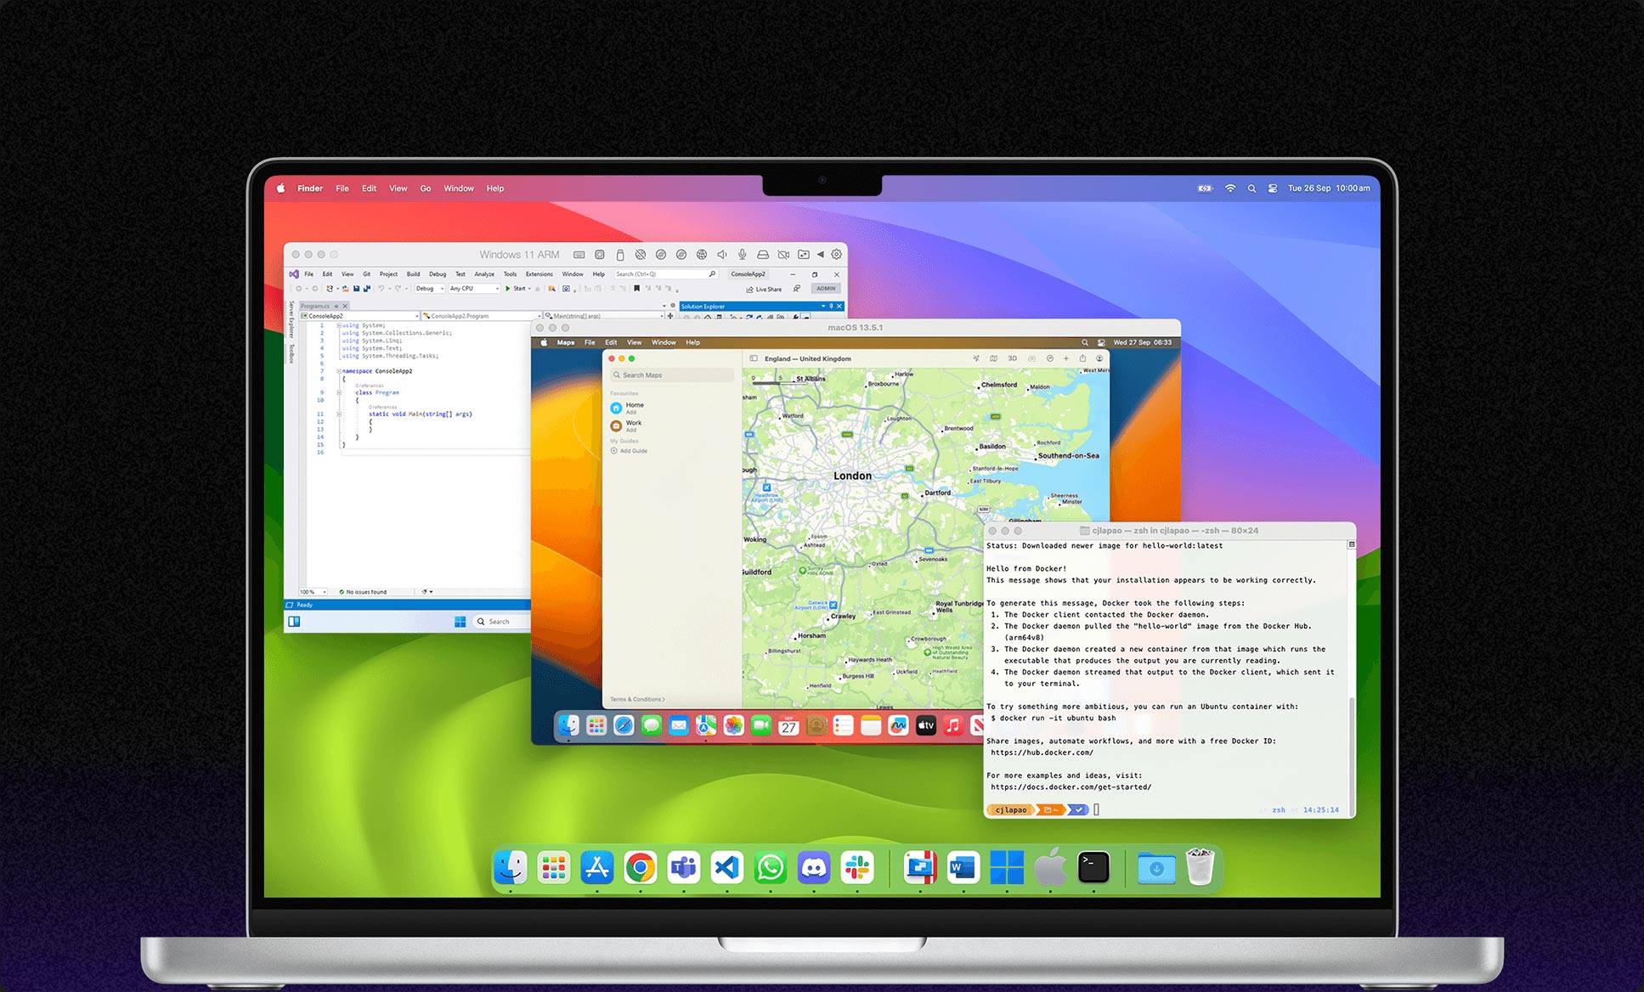Click the USB devices icon in the Windows 11 ARM toolbar

point(620,255)
